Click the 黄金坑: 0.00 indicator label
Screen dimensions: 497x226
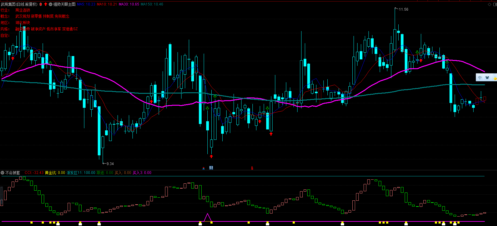pyautogui.click(x=55, y=173)
